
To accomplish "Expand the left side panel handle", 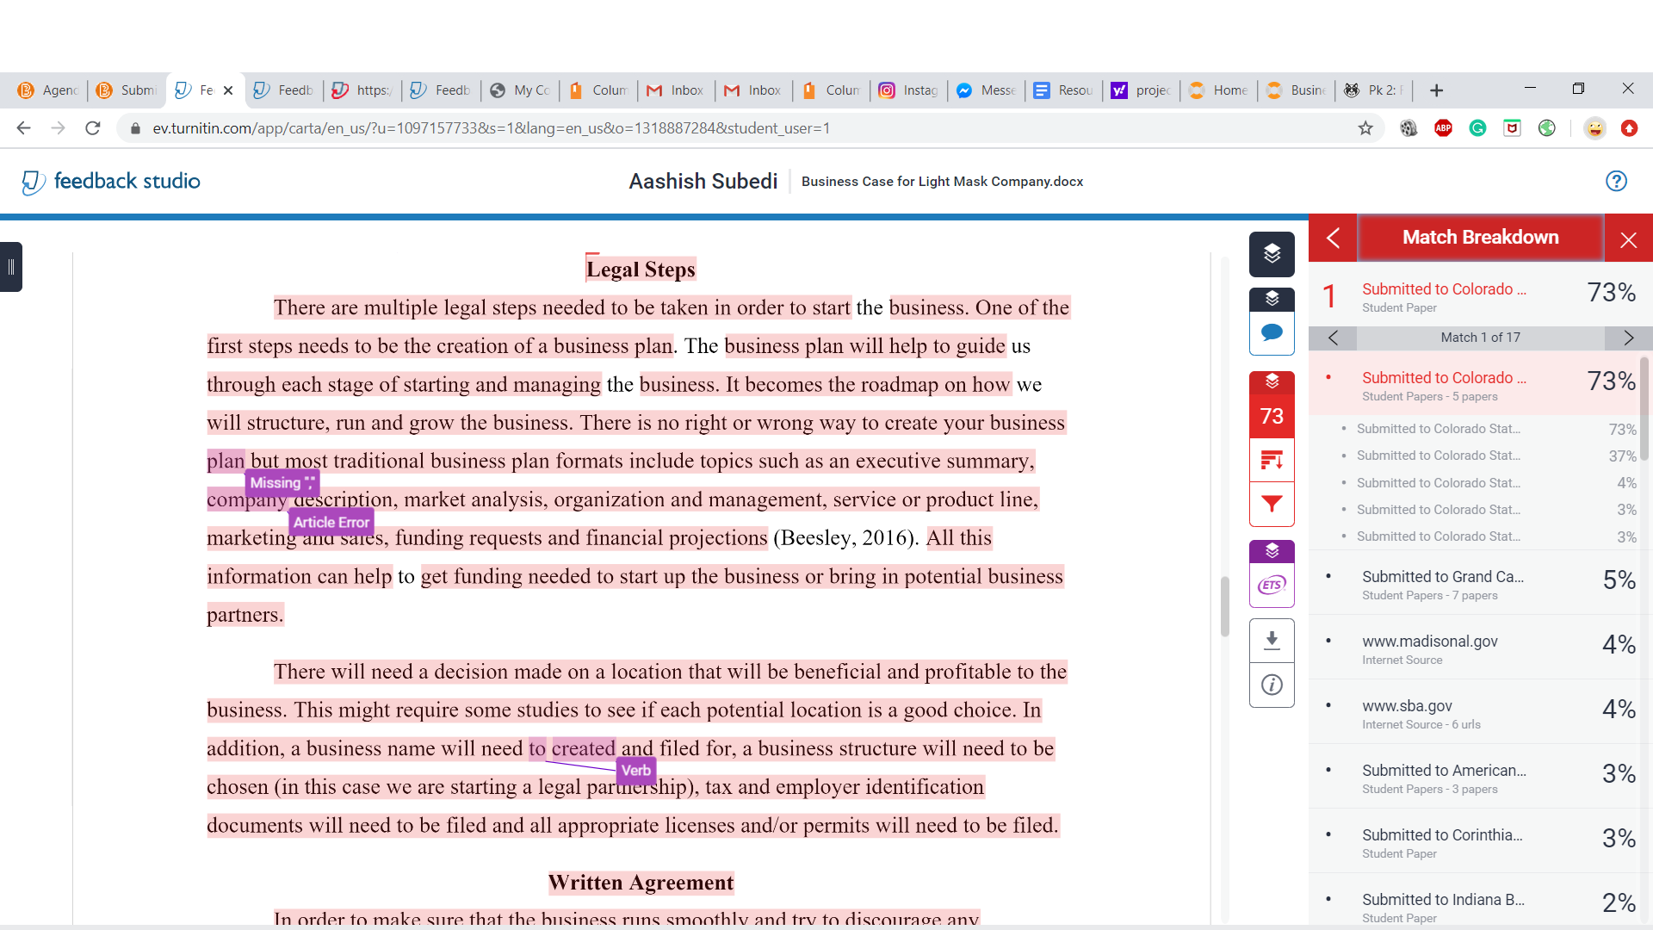I will tap(11, 268).
